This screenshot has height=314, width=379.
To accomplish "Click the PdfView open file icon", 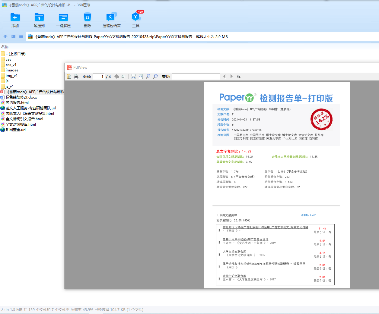I will point(69,77).
